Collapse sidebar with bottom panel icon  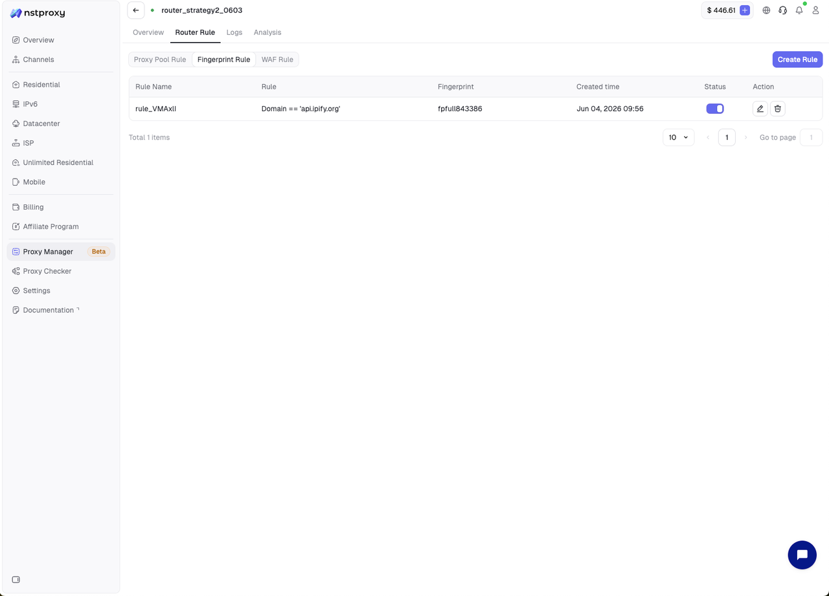(16, 580)
